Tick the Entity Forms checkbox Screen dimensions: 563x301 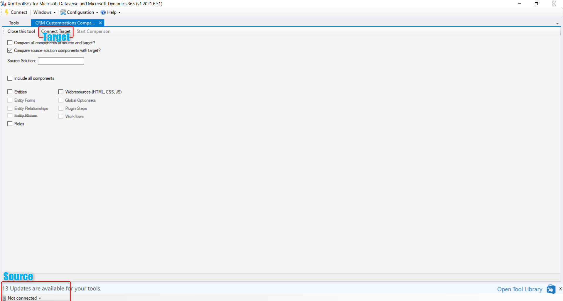point(10,100)
